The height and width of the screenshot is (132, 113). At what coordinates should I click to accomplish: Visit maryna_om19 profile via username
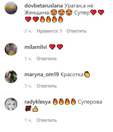coord(42,75)
